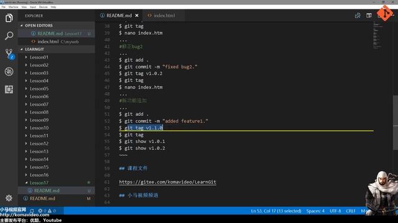Expand the Lesson12 folder
398x223 pixels.
click(57, 144)
